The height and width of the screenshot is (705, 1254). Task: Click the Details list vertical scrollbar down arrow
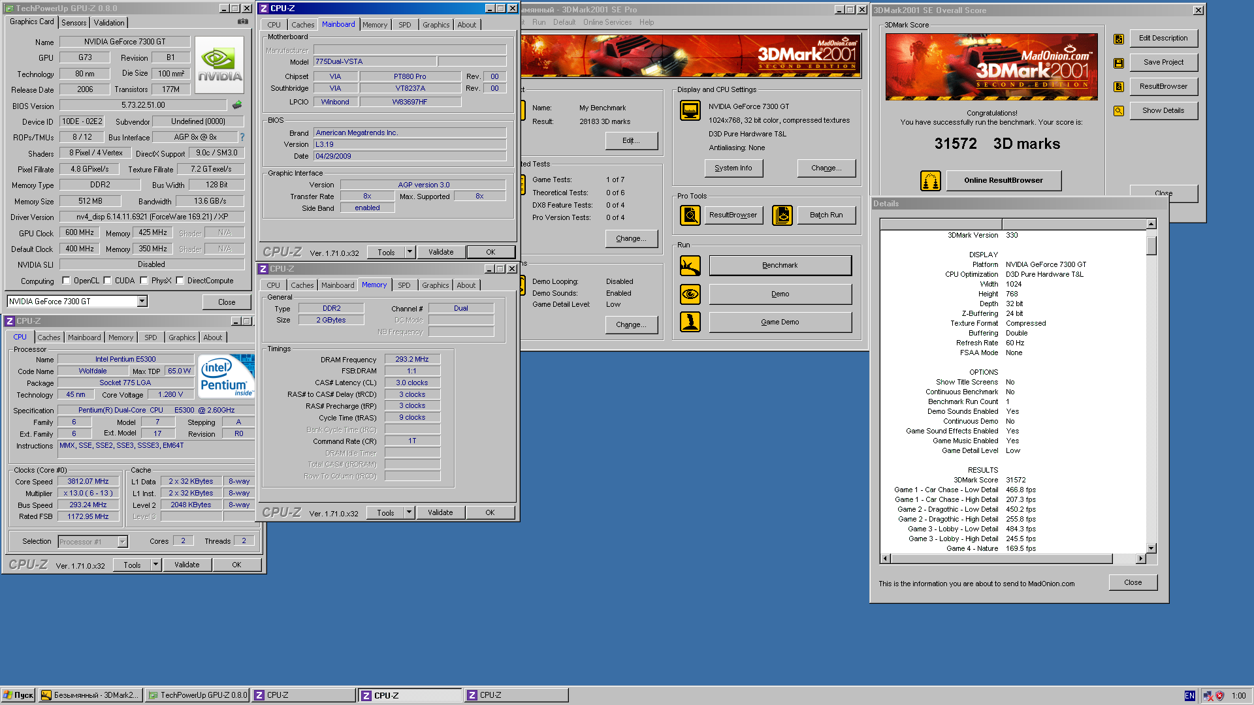point(1151,548)
